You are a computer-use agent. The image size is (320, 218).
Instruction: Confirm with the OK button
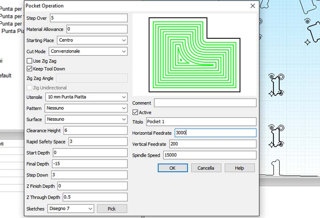172,168
